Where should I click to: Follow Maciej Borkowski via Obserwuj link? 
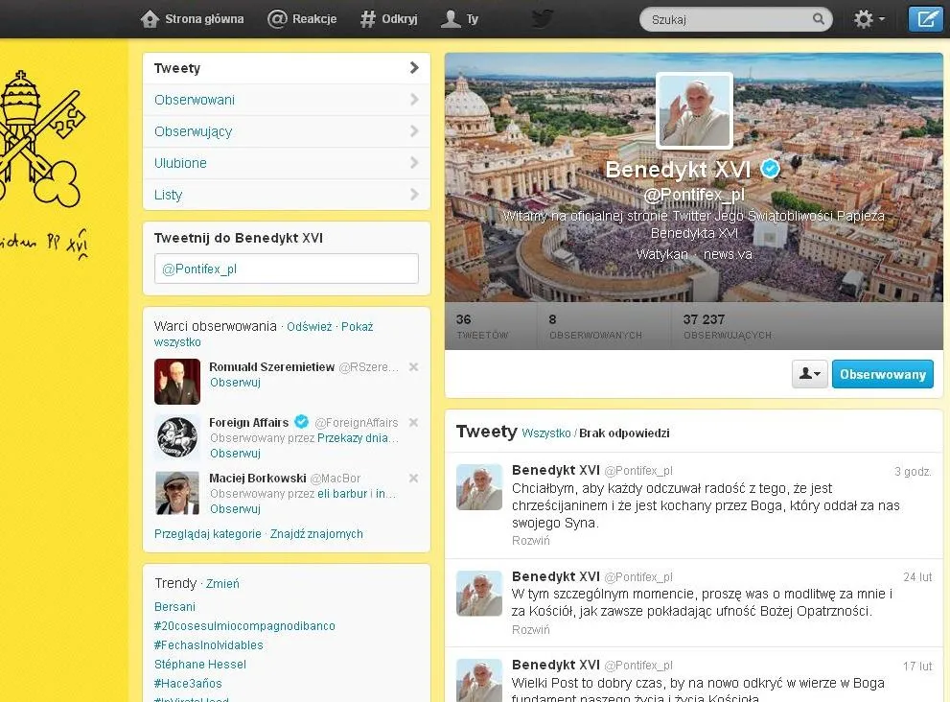[235, 509]
